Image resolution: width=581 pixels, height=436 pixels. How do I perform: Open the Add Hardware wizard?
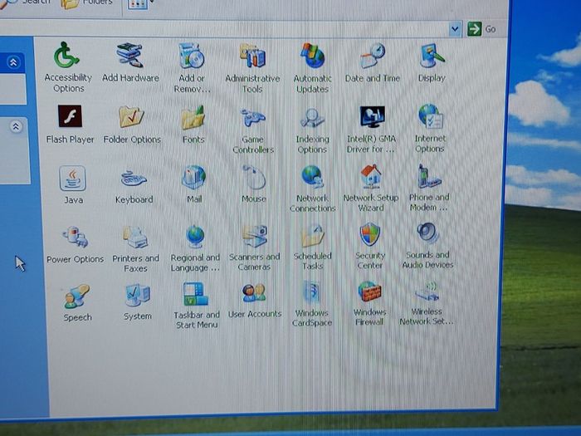tap(130, 62)
